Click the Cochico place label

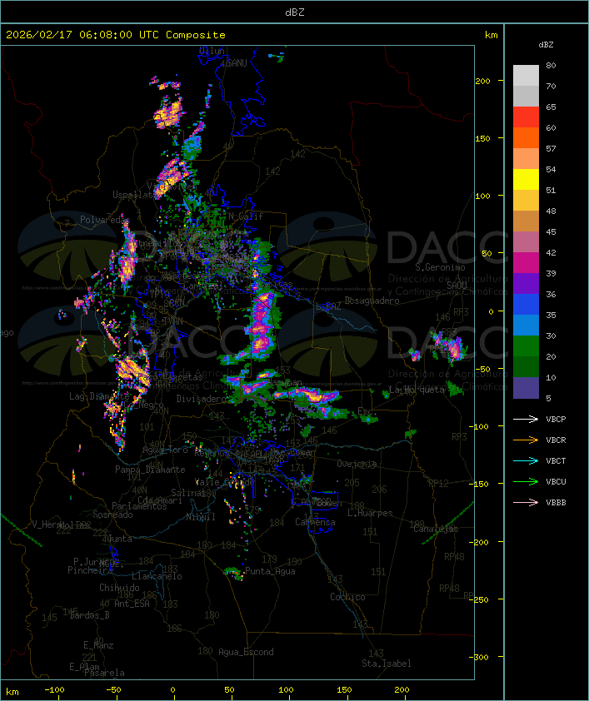click(347, 597)
